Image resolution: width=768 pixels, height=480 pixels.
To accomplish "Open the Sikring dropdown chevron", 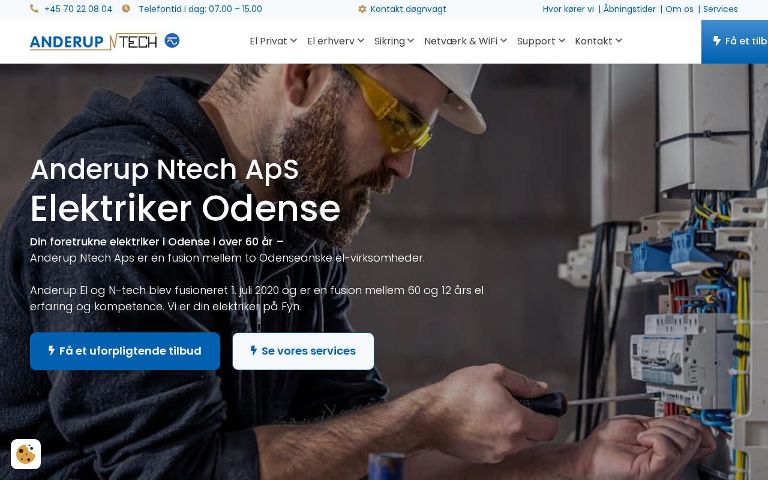I will click(x=411, y=41).
